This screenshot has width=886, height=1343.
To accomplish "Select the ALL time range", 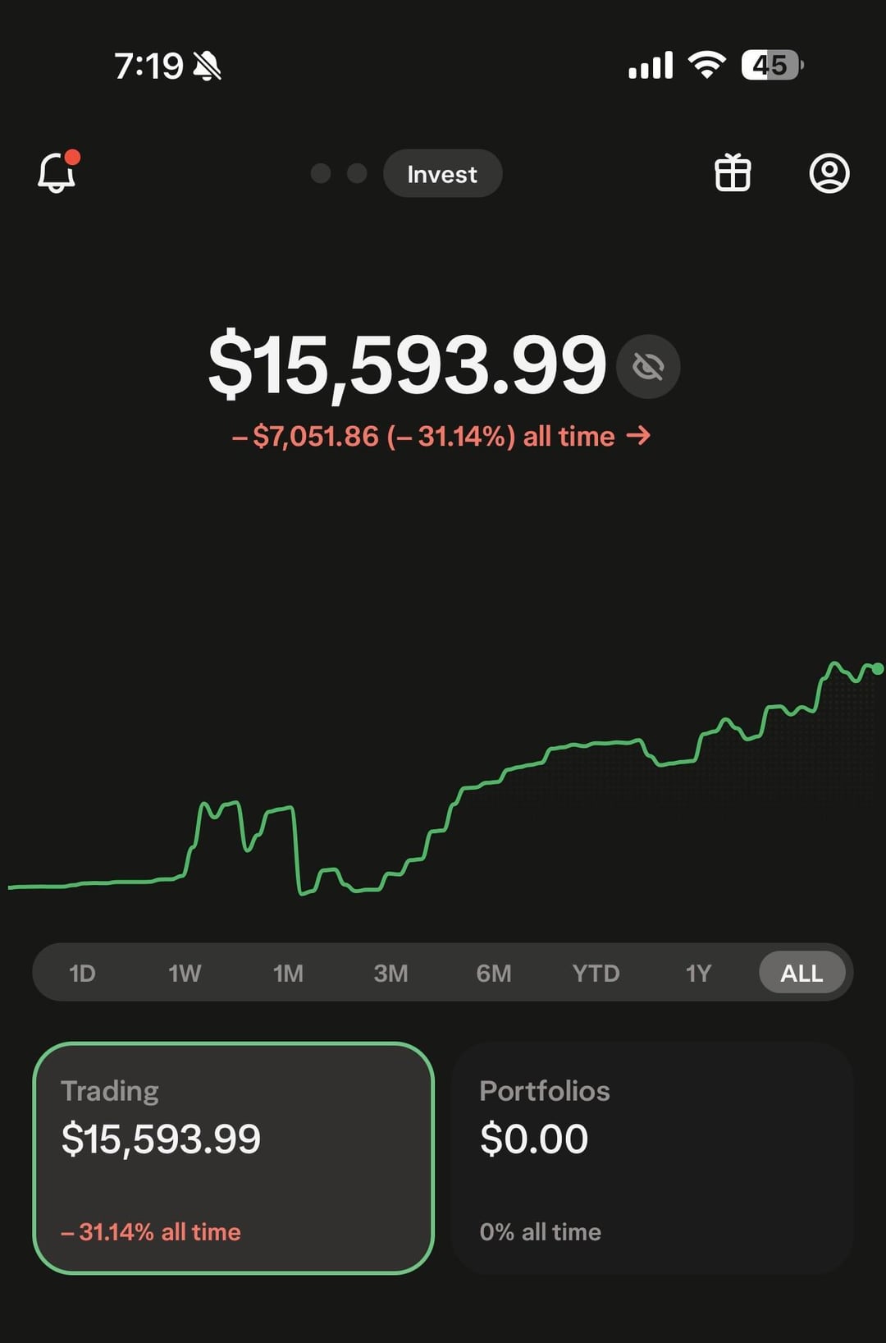I will pos(802,973).
